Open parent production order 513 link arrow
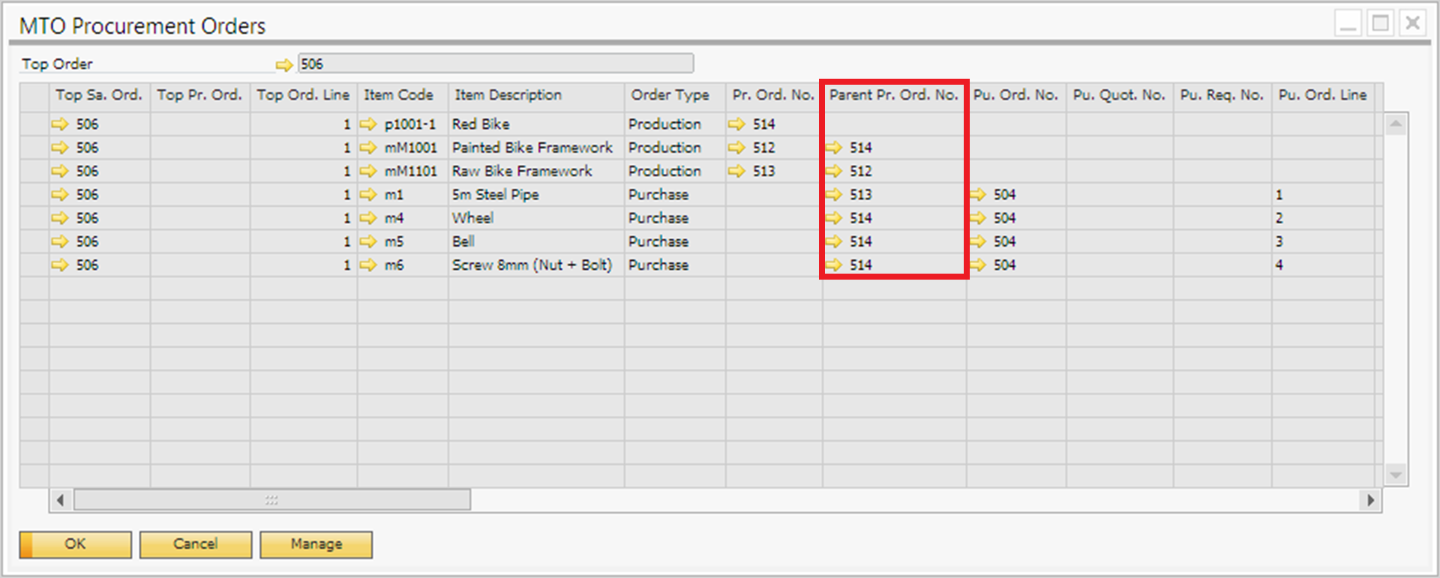This screenshot has height=578, width=1440. tap(833, 195)
